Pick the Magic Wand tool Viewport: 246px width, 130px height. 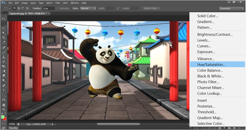click(x=4, y=33)
